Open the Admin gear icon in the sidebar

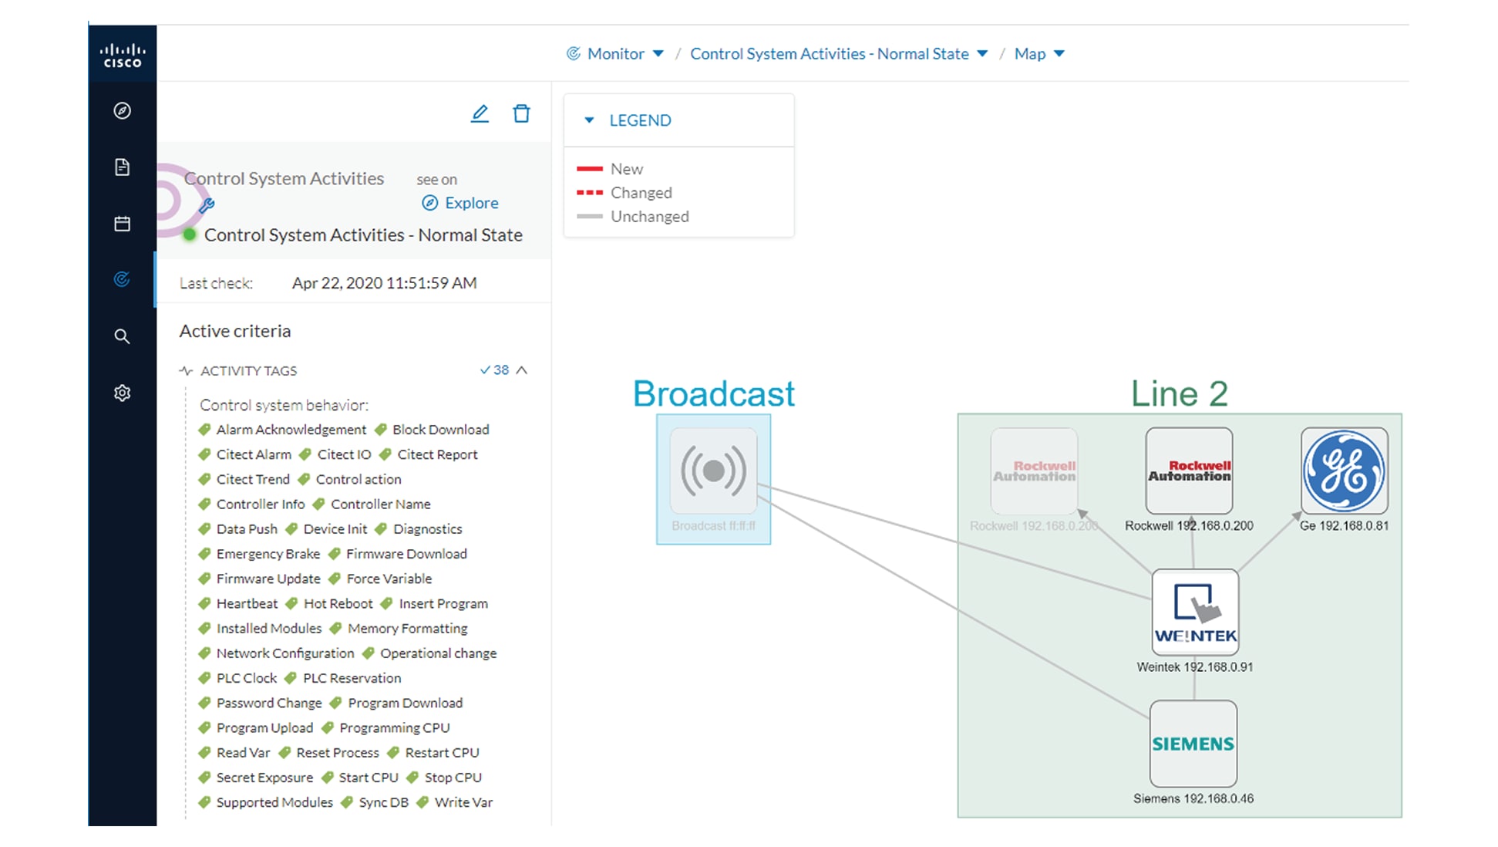122,393
